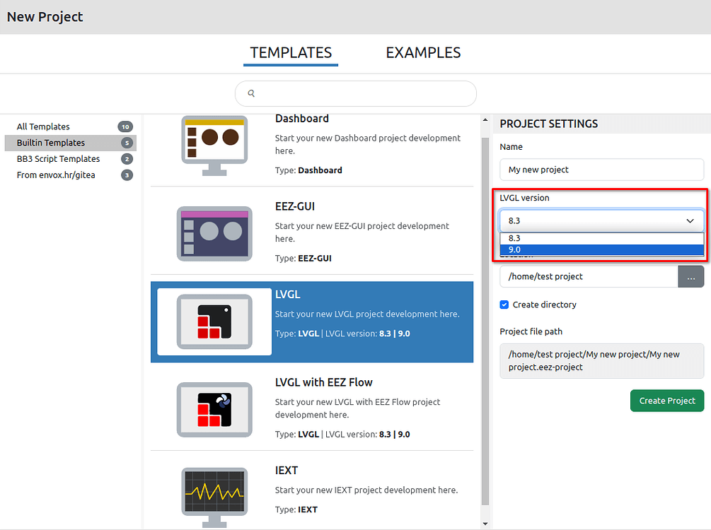Viewport: 711px width, 530px height.
Task: Open the location browse button with three dots
Action: coord(690,276)
